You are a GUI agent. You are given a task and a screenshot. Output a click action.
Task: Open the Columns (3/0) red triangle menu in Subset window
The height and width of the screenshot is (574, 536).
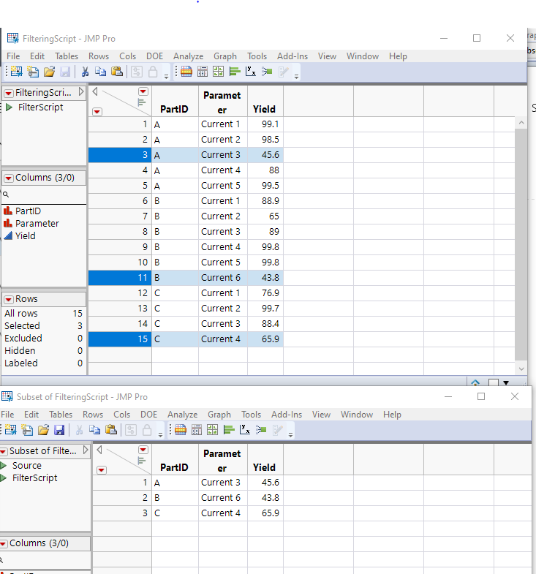point(3,544)
